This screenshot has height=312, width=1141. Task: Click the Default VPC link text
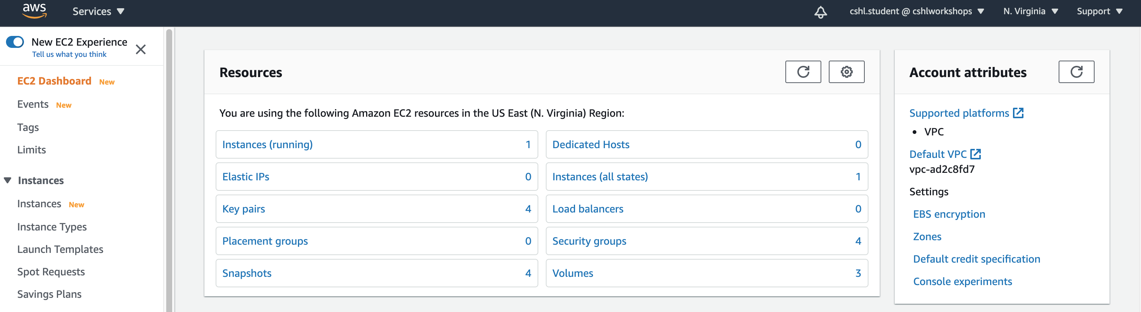938,154
